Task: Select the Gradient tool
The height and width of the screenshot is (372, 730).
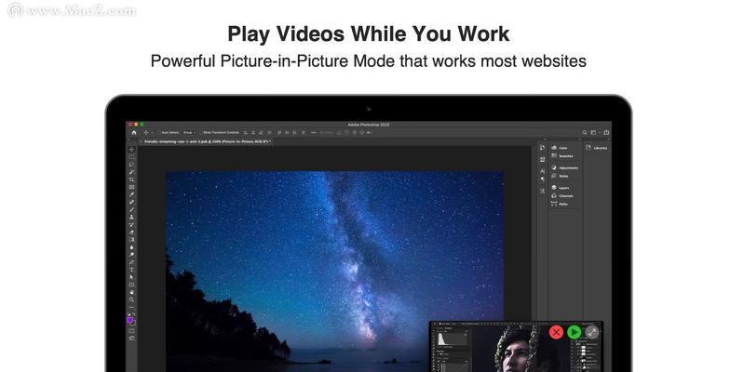Action: click(132, 238)
